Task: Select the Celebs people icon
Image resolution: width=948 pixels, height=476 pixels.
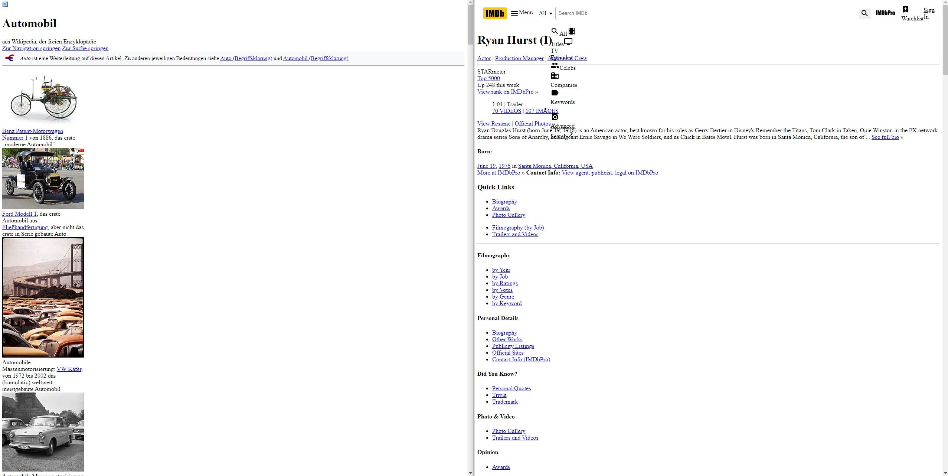Action: (x=555, y=65)
